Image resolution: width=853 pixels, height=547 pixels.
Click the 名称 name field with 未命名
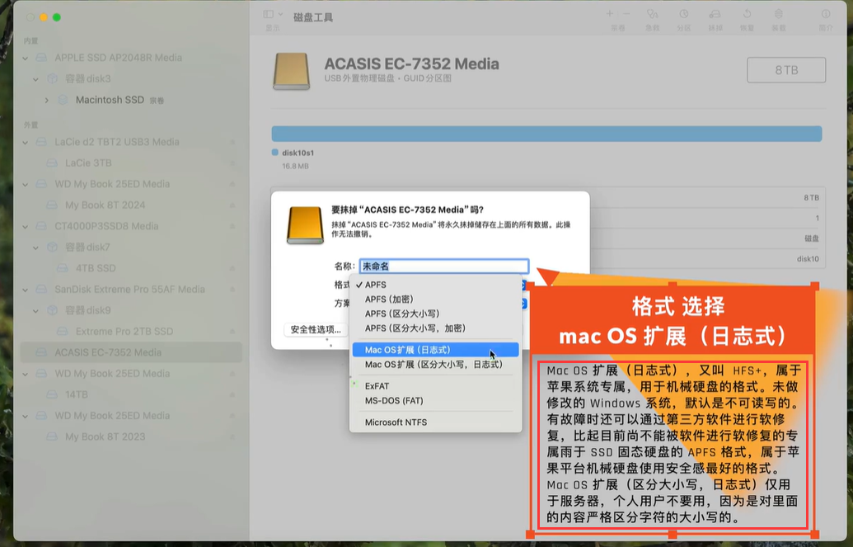click(444, 266)
